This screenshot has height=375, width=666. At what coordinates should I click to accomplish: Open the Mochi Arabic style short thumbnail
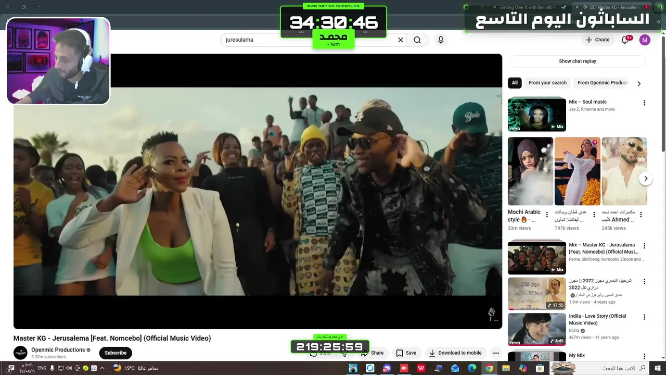pyautogui.click(x=530, y=171)
